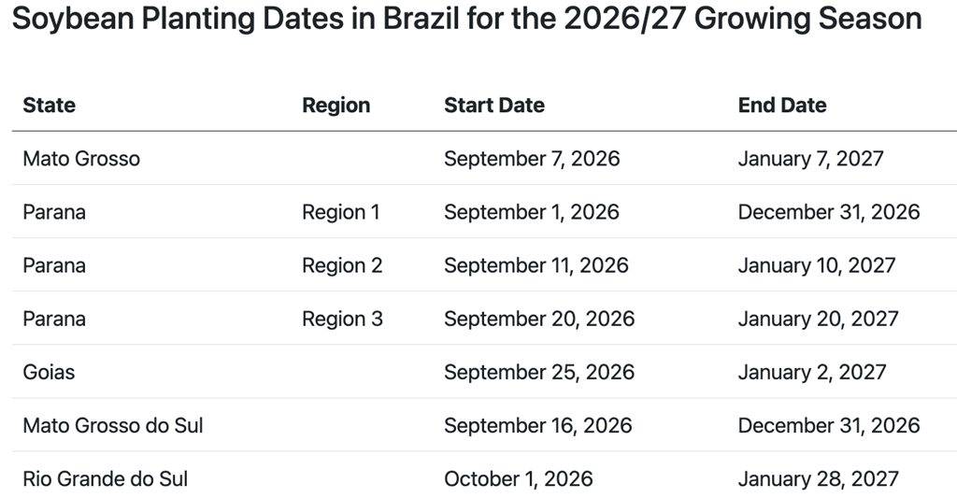Click the October 1, 2026 start date
This screenshot has height=498, width=957.
click(x=519, y=479)
